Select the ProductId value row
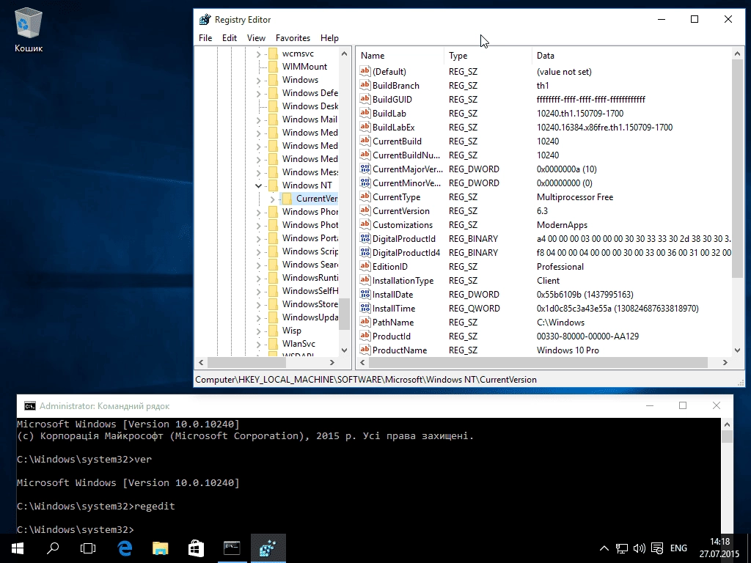 pos(545,336)
